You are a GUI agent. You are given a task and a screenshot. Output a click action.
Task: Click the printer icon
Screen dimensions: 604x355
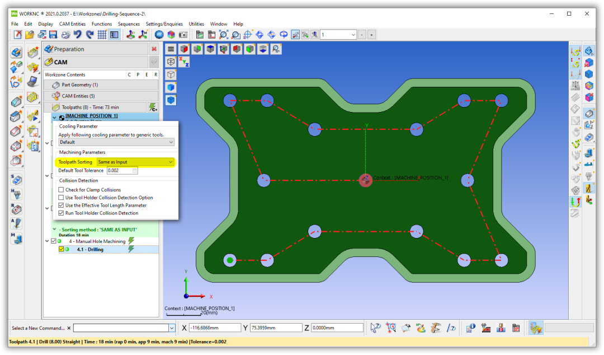coord(65,35)
